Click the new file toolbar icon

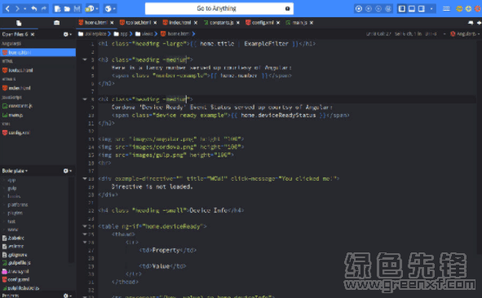(57, 9)
